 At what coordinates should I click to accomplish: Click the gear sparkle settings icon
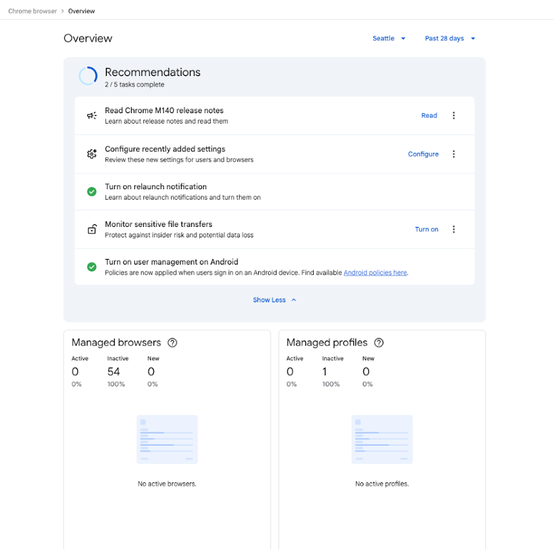[x=92, y=154]
